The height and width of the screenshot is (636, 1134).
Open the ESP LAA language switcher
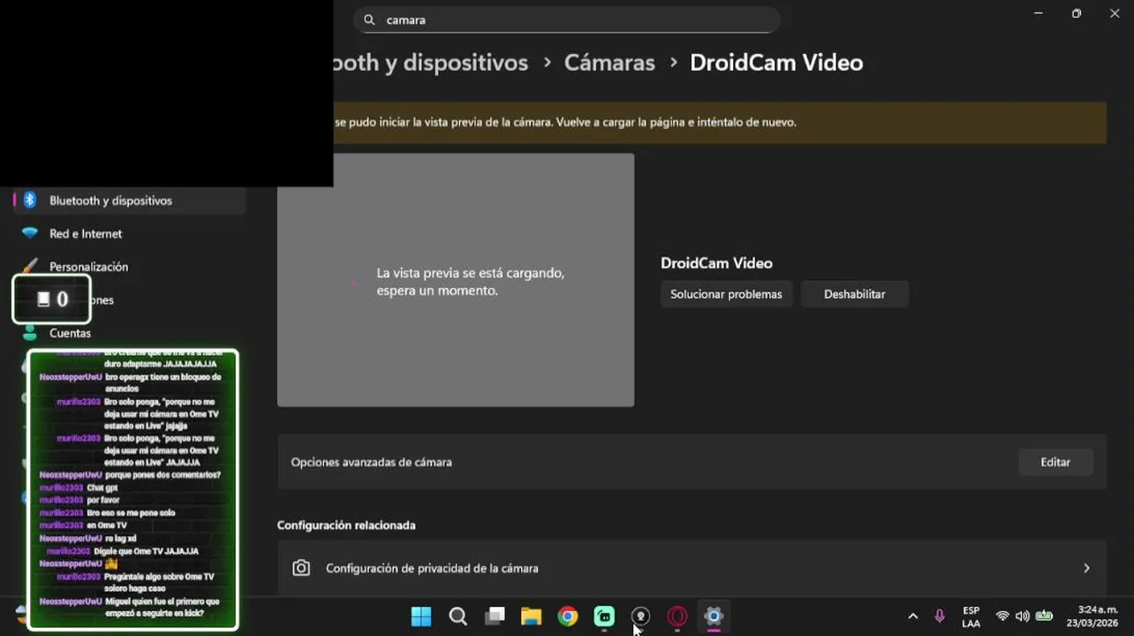point(971,617)
